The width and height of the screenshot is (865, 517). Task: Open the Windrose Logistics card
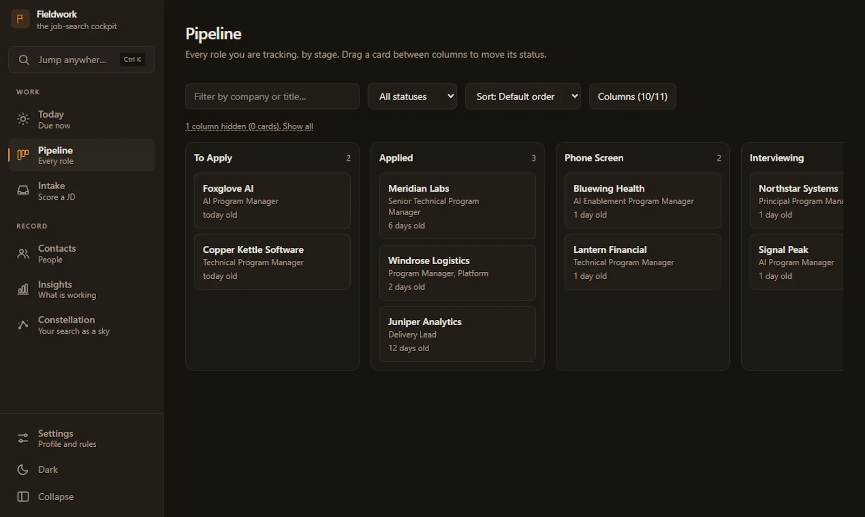point(457,273)
